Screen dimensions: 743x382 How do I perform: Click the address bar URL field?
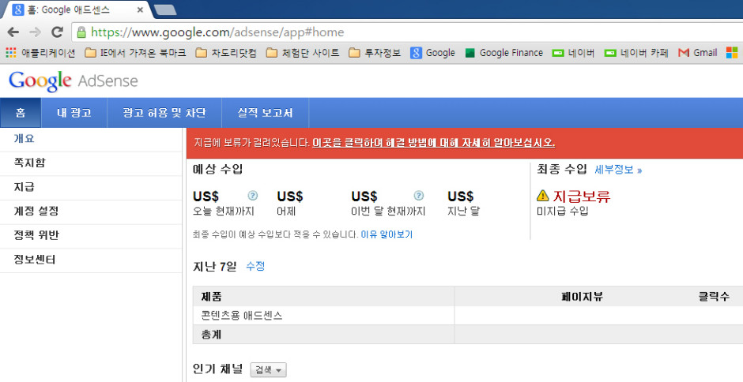[408, 32]
